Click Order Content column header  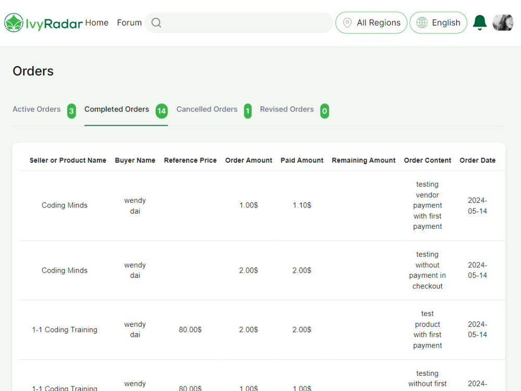[427, 160]
